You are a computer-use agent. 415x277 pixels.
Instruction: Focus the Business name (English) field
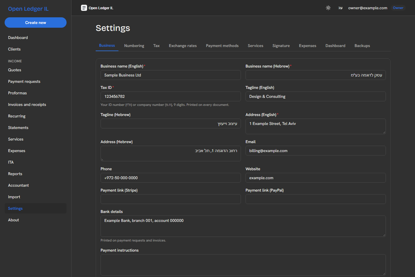(x=171, y=75)
